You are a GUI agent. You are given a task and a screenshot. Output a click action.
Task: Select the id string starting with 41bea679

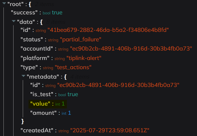tap(108, 30)
